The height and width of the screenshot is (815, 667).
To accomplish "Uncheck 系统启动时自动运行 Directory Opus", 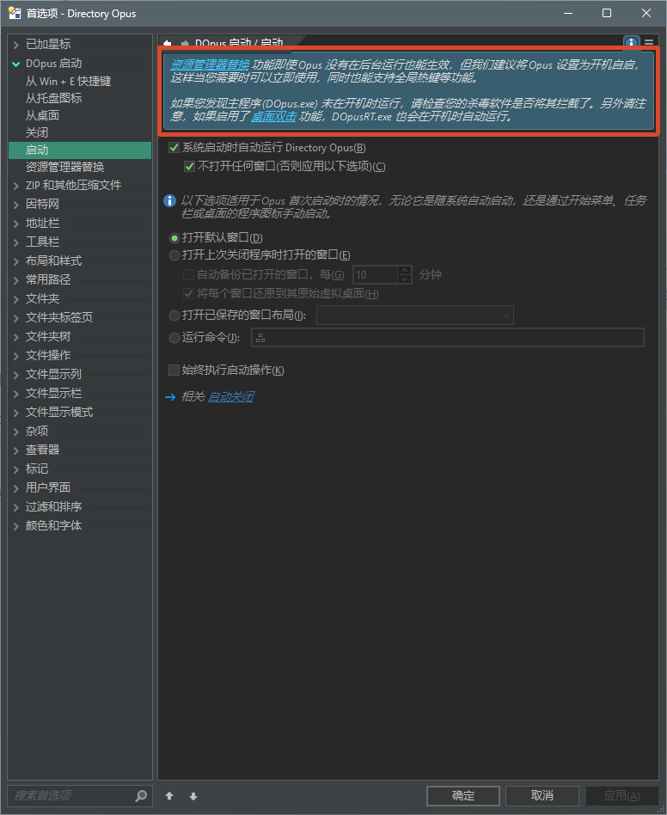I will [x=174, y=148].
